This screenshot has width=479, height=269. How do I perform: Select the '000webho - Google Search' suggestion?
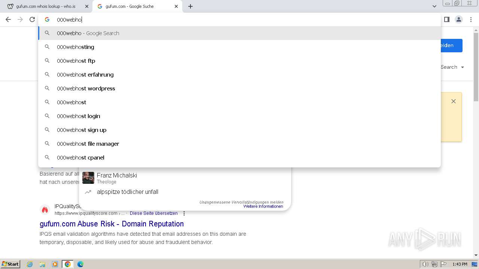tap(239, 33)
